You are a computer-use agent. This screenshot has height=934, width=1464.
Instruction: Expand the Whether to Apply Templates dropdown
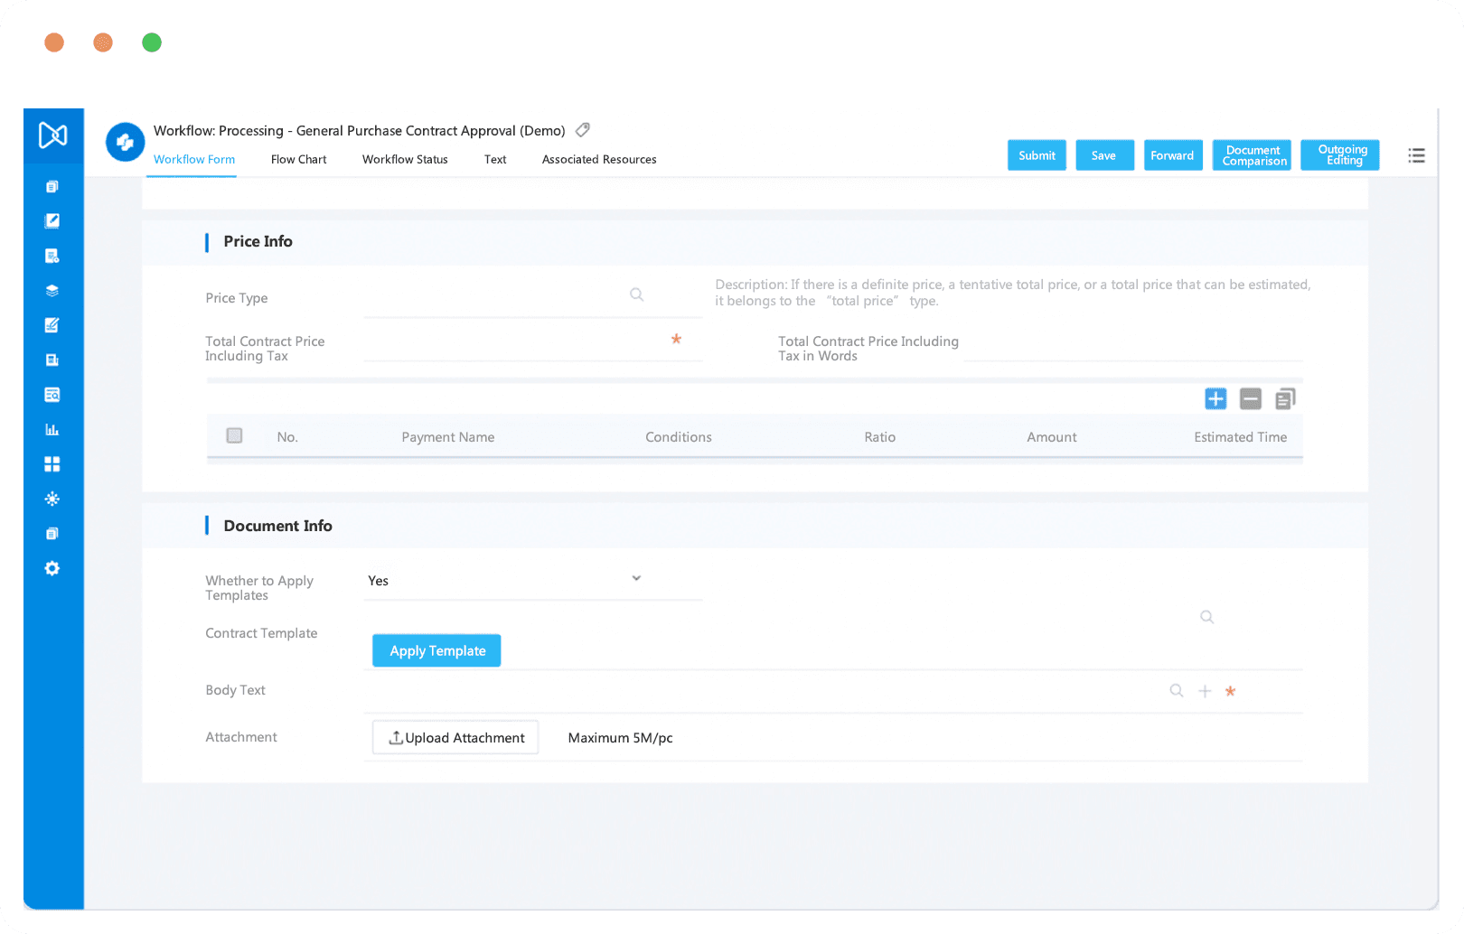(x=636, y=579)
